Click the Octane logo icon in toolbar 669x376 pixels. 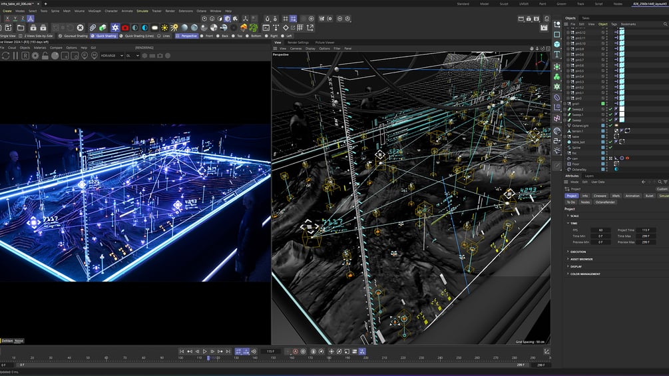click(x=115, y=28)
